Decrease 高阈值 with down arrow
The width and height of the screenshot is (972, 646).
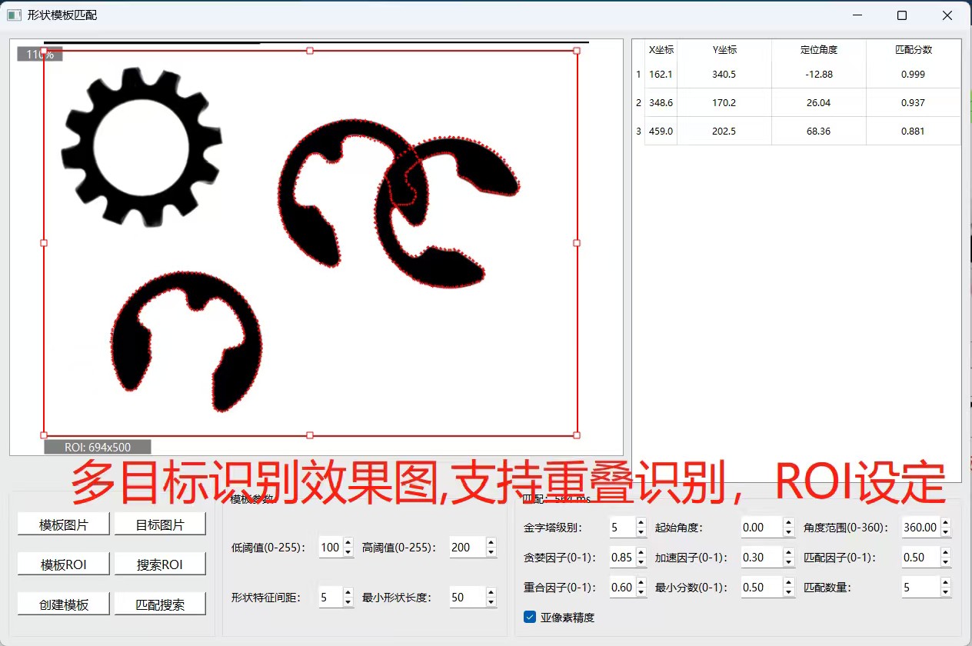tap(491, 552)
